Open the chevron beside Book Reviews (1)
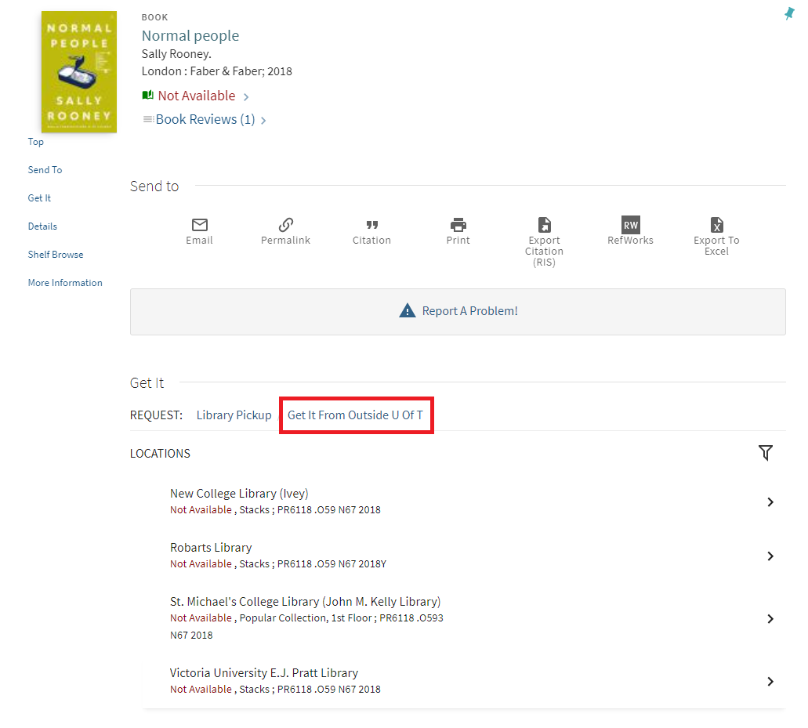The width and height of the screenshot is (808, 728). (x=263, y=121)
